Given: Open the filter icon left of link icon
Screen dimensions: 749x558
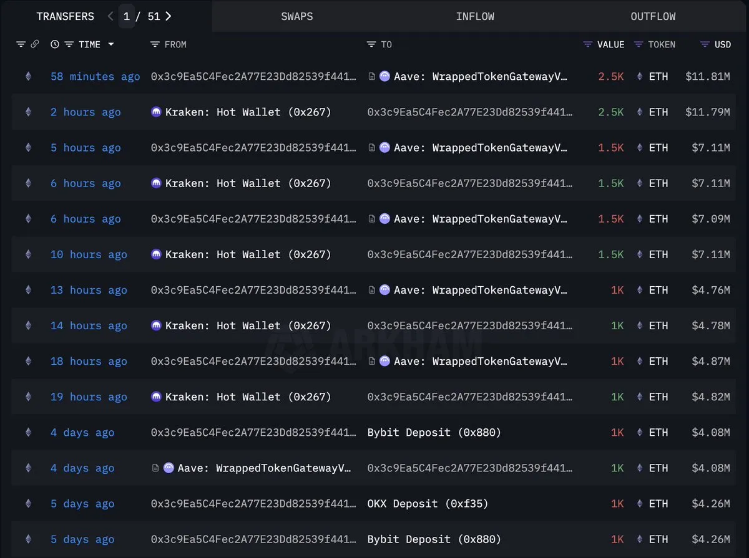Looking at the screenshot, I should (x=21, y=44).
